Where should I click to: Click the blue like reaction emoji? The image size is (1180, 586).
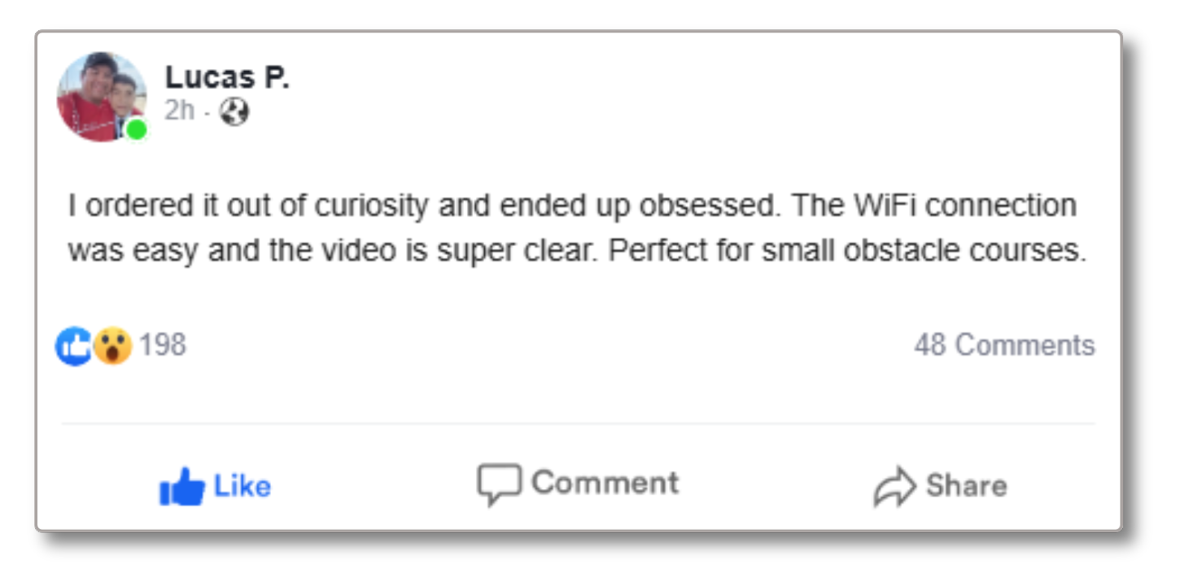(x=73, y=346)
